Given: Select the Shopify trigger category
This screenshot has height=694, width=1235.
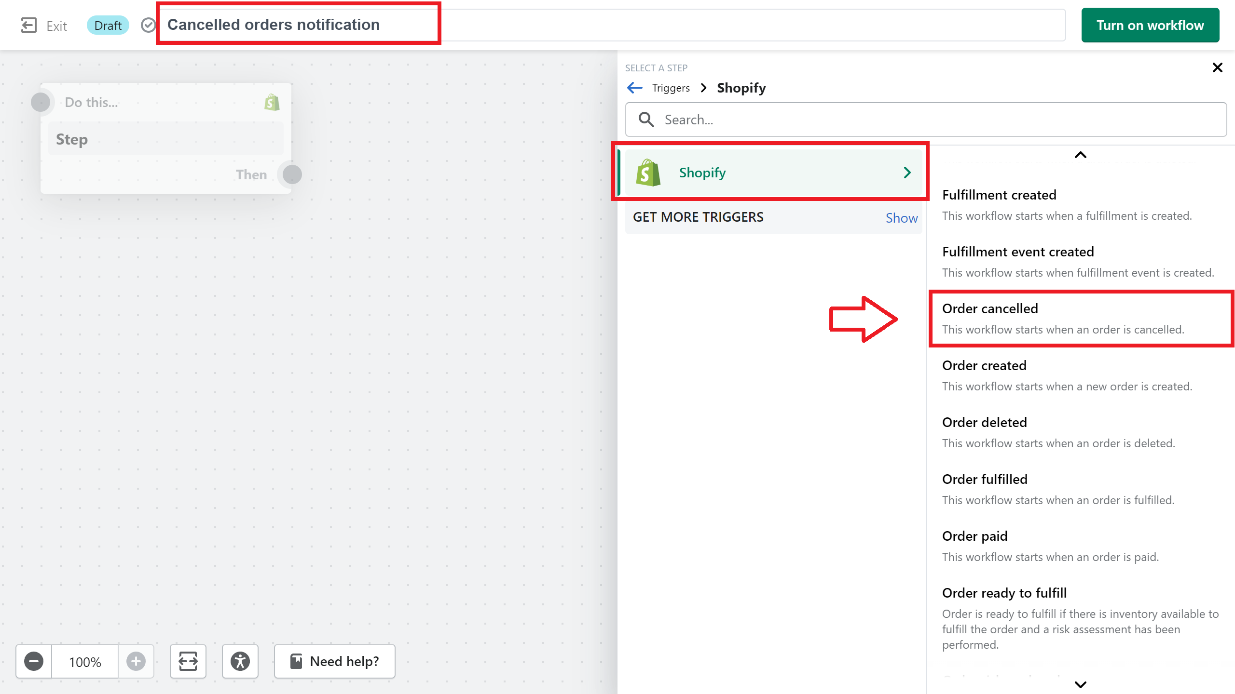Looking at the screenshot, I should pyautogui.click(x=773, y=173).
